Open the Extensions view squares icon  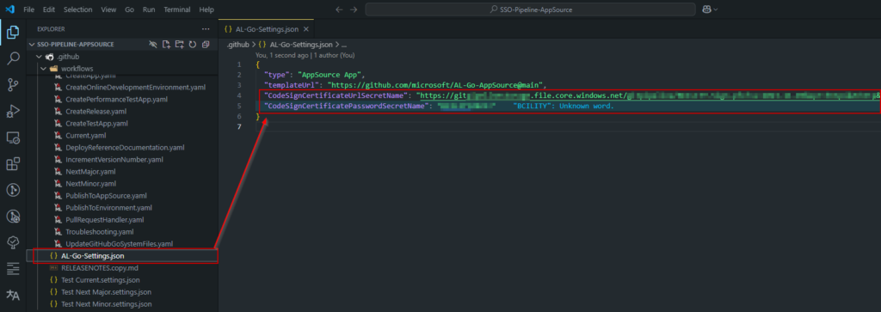[12, 164]
